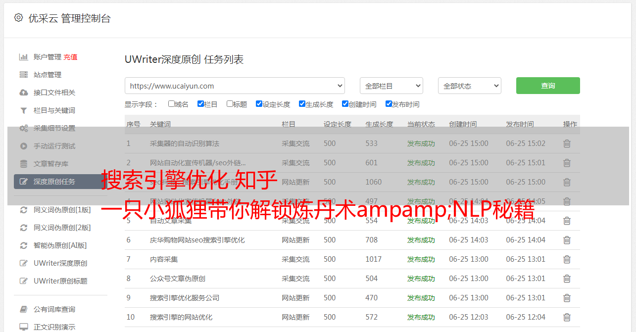Click trash icon in row 5 with length 554
Viewport: 636px width, 332px height.
pyautogui.click(x=567, y=221)
